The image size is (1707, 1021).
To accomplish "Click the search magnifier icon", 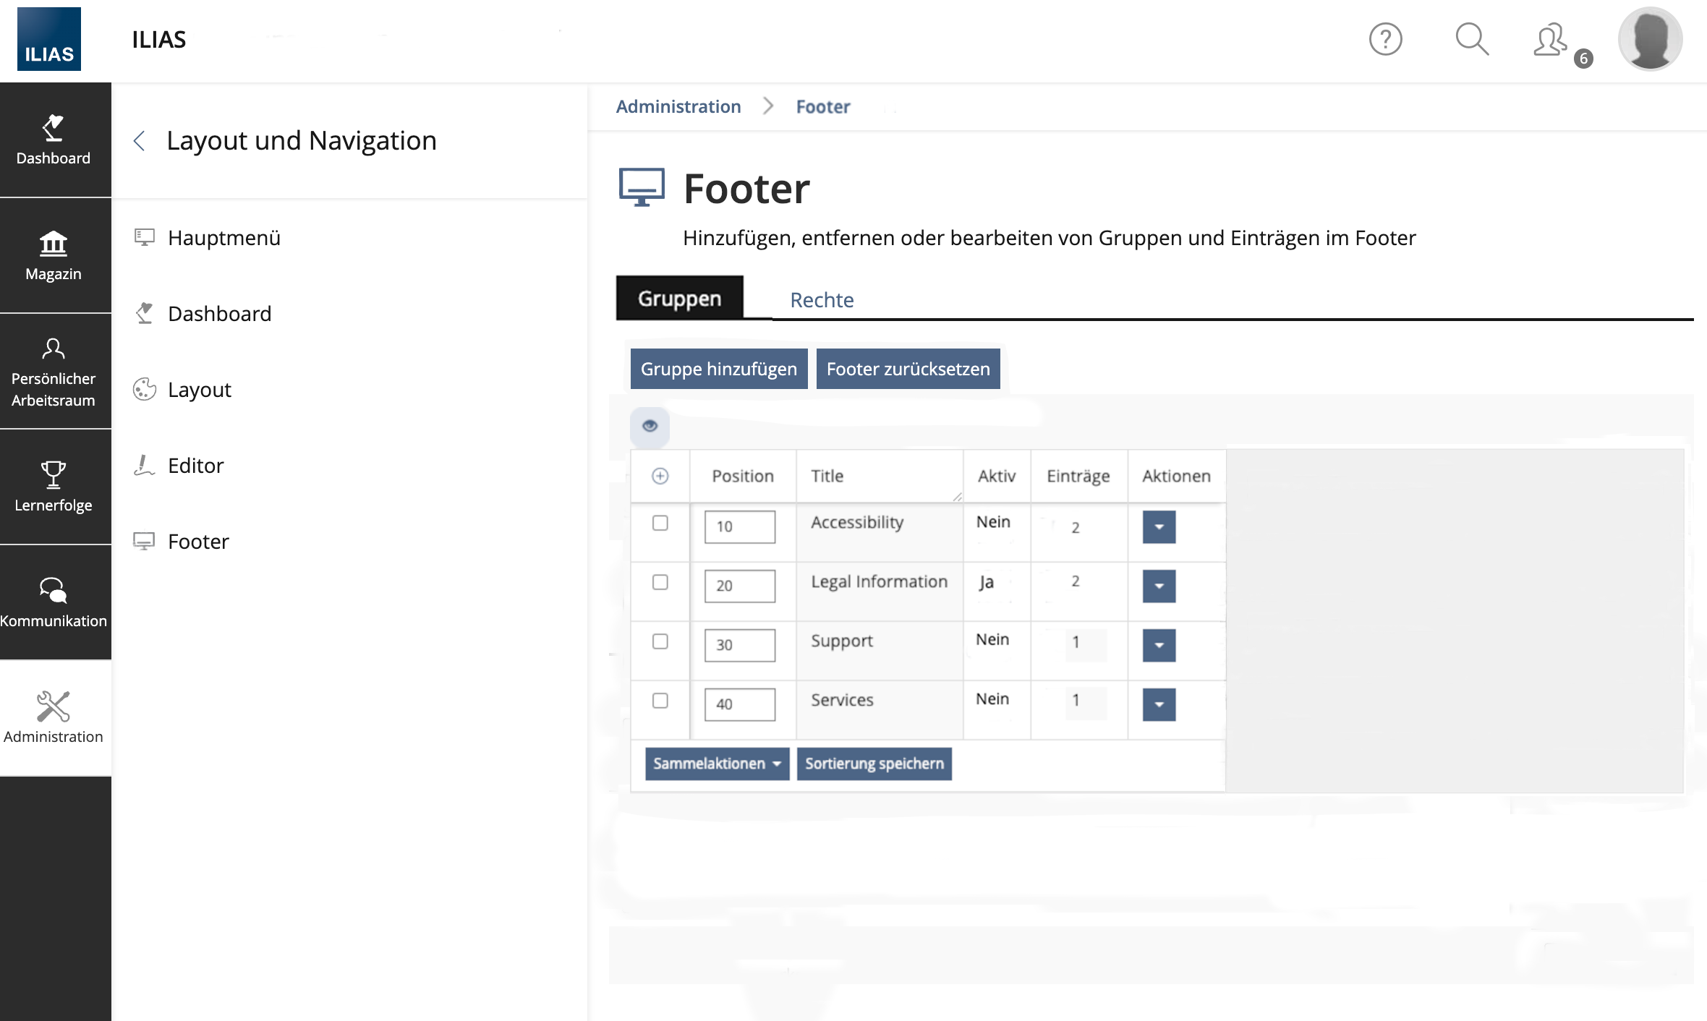I will tap(1471, 39).
